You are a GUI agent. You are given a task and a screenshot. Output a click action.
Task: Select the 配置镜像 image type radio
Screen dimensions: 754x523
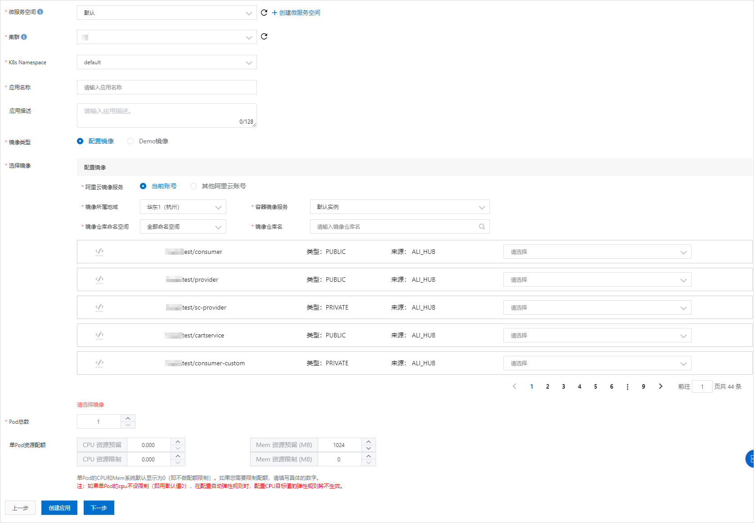pyautogui.click(x=80, y=141)
